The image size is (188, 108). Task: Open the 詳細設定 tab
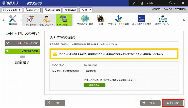(71, 10)
